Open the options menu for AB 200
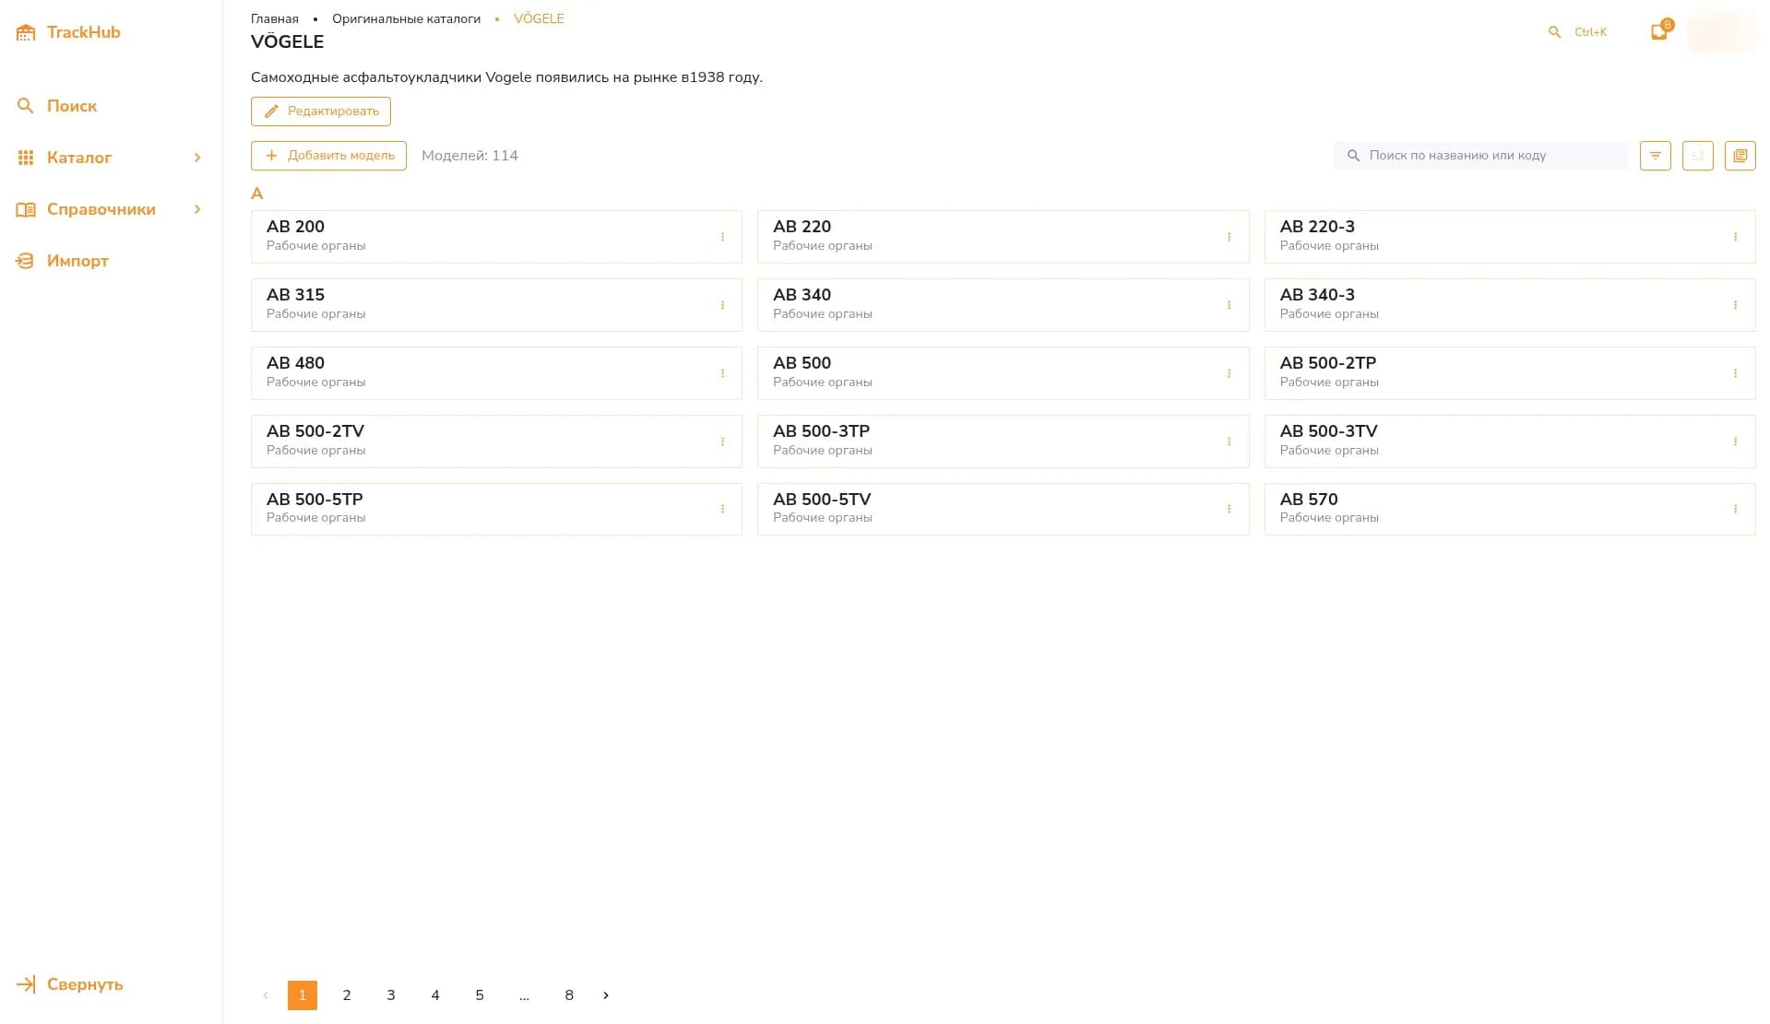Viewport: 1770px width, 1024px height. click(722, 237)
